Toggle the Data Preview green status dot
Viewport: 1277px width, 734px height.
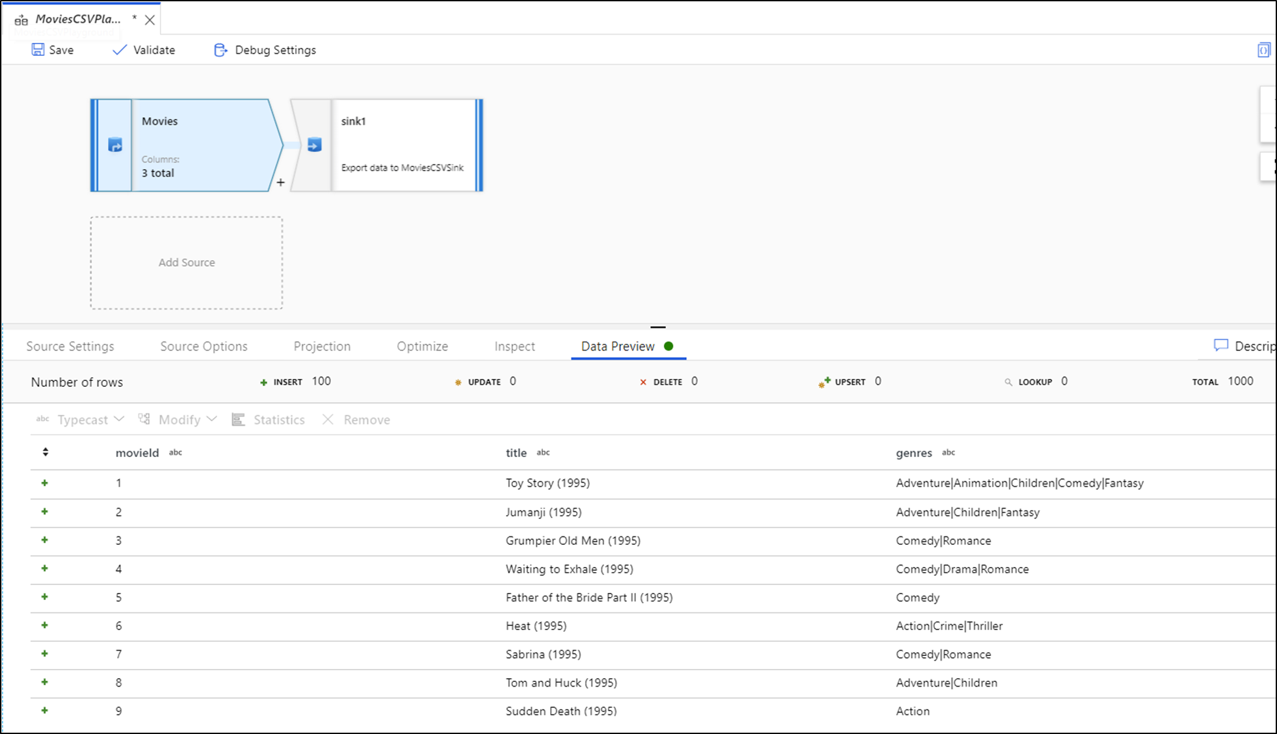[669, 345]
